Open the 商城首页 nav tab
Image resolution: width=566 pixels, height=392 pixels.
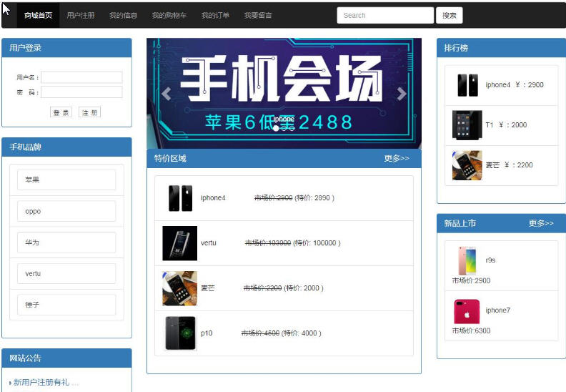[x=39, y=15]
